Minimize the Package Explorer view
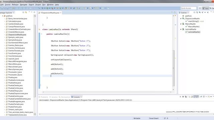Viewport: 214px width, 120px height. coord(32,12)
